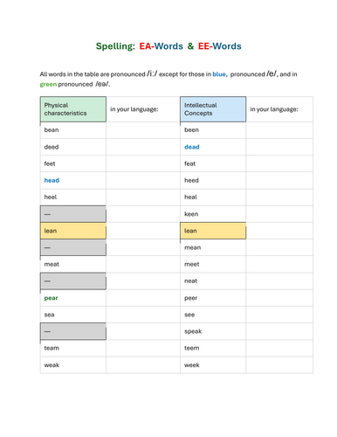Click the empty translation cell beside 'bean'
This screenshot has width=337, height=437.
[143, 130]
